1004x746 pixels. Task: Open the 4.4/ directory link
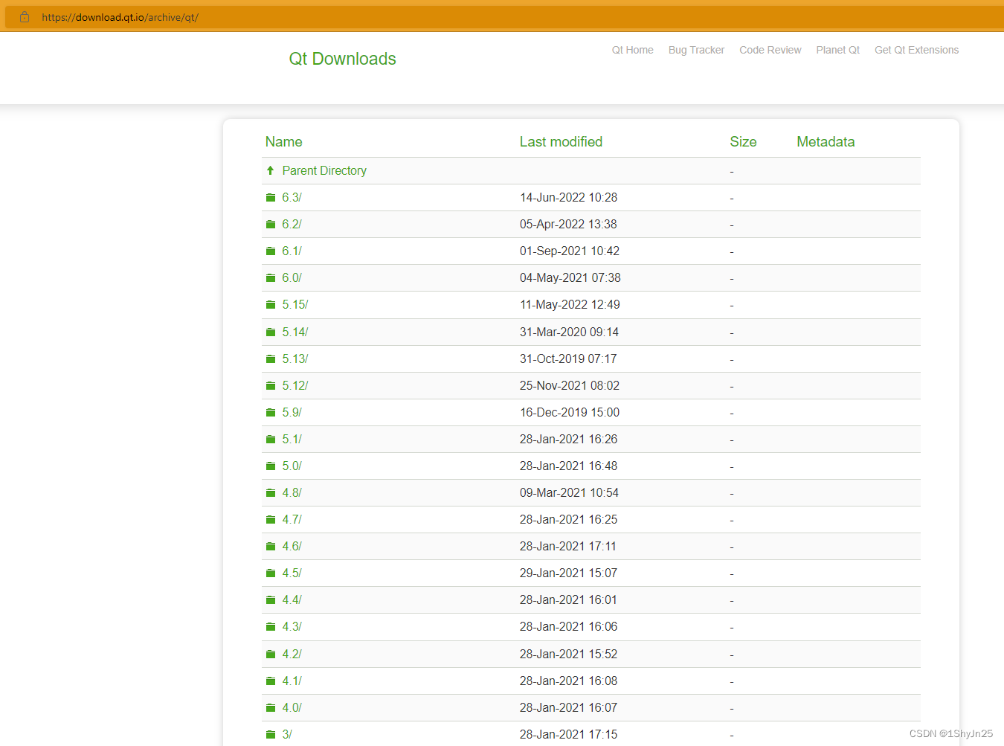292,599
